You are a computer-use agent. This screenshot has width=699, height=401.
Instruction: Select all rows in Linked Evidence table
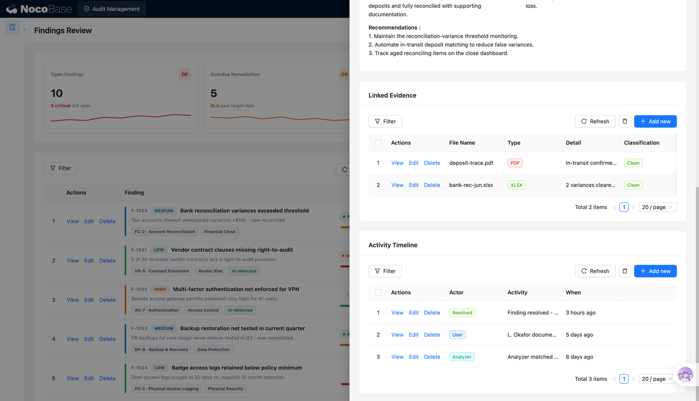(x=378, y=143)
